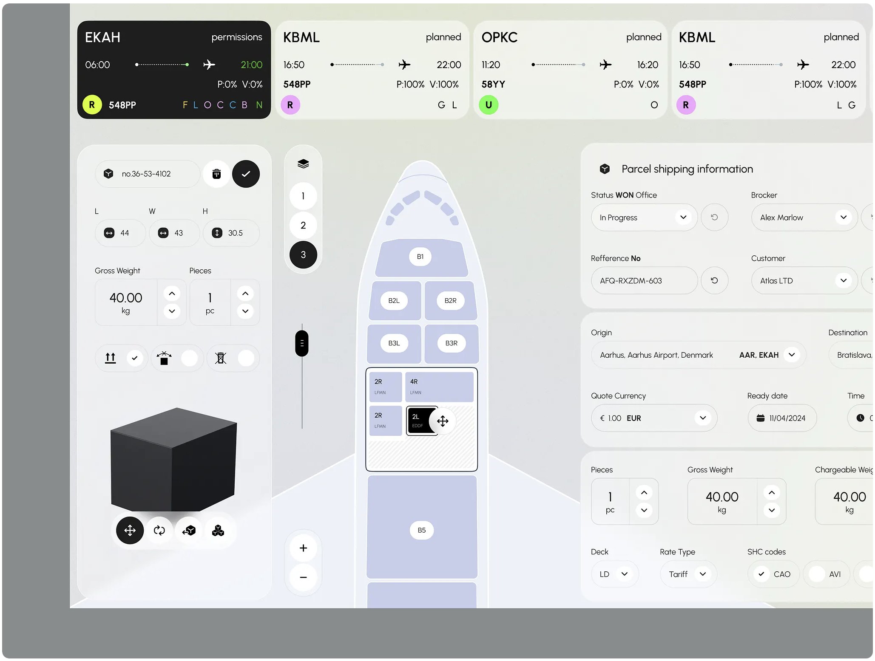Click the layers icon above deck numbers

click(303, 164)
